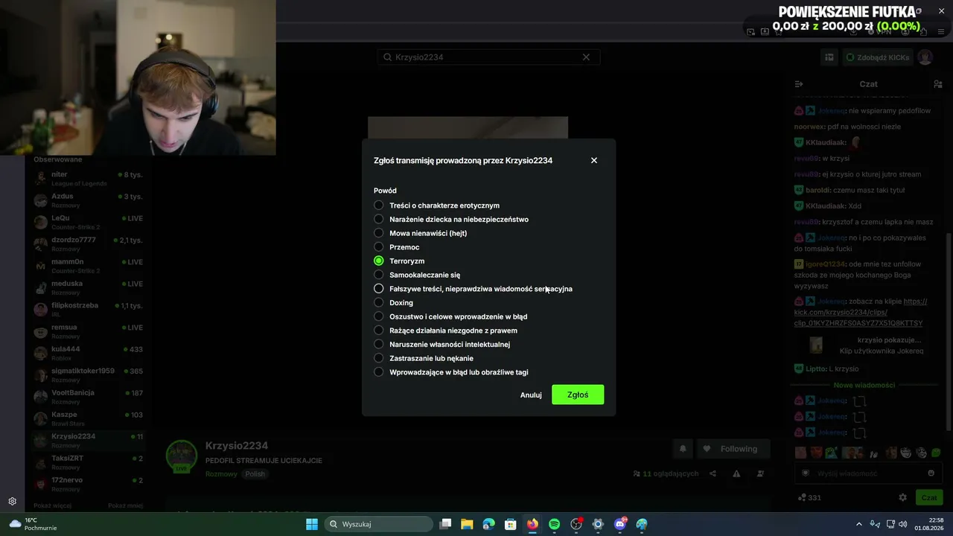953x536 pixels.
Task: Open 172nervo channel in sidebar
Action: [x=89, y=484]
